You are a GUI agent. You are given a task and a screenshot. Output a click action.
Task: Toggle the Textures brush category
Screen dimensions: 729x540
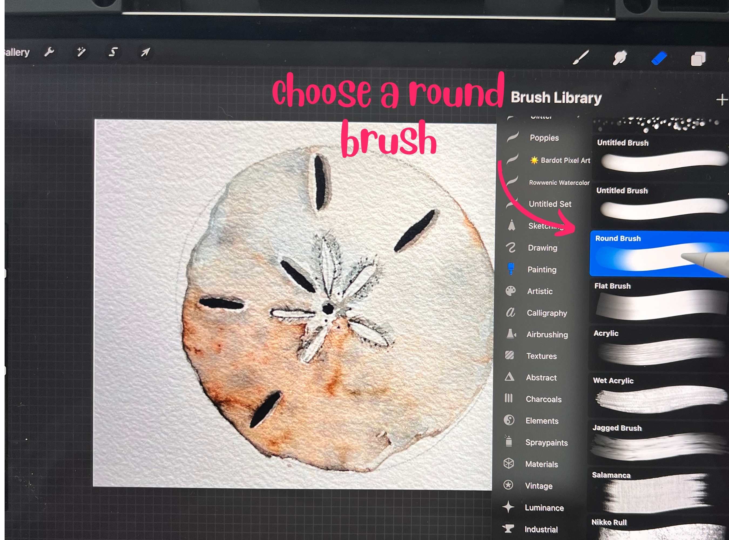pos(542,355)
